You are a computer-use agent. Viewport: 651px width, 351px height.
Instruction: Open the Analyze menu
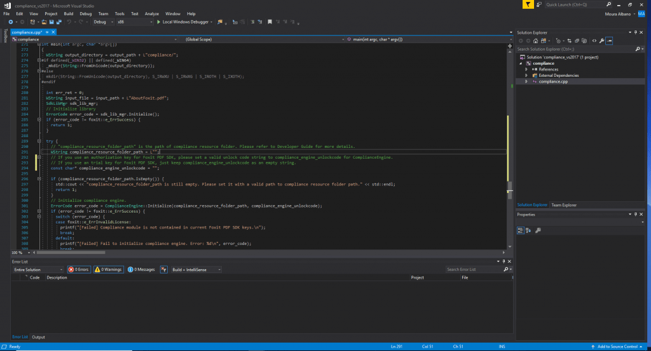coord(151,14)
